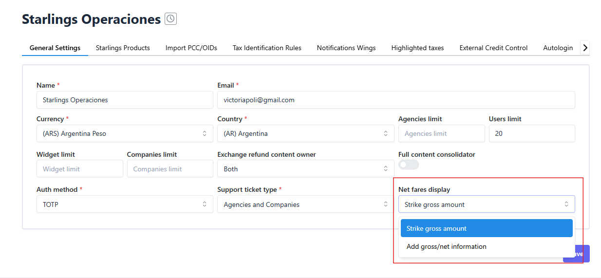Click the Name input field
The width and height of the screenshot is (601, 278).
click(125, 100)
